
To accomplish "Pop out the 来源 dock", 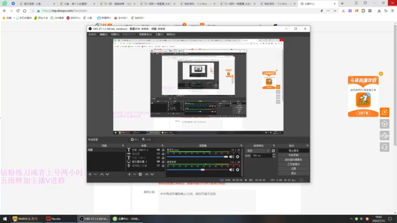I will (x=163, y=146).
